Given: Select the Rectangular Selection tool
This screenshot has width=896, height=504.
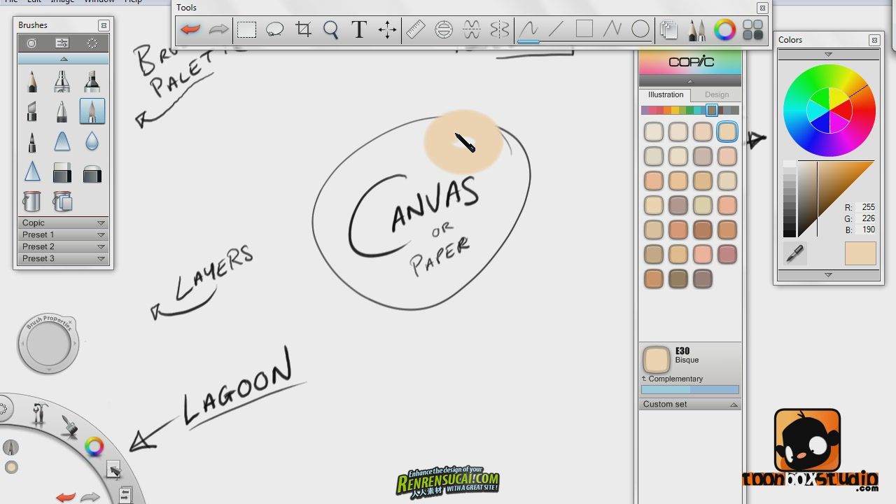Looking at the screenshot, I should tap(246, 29).
